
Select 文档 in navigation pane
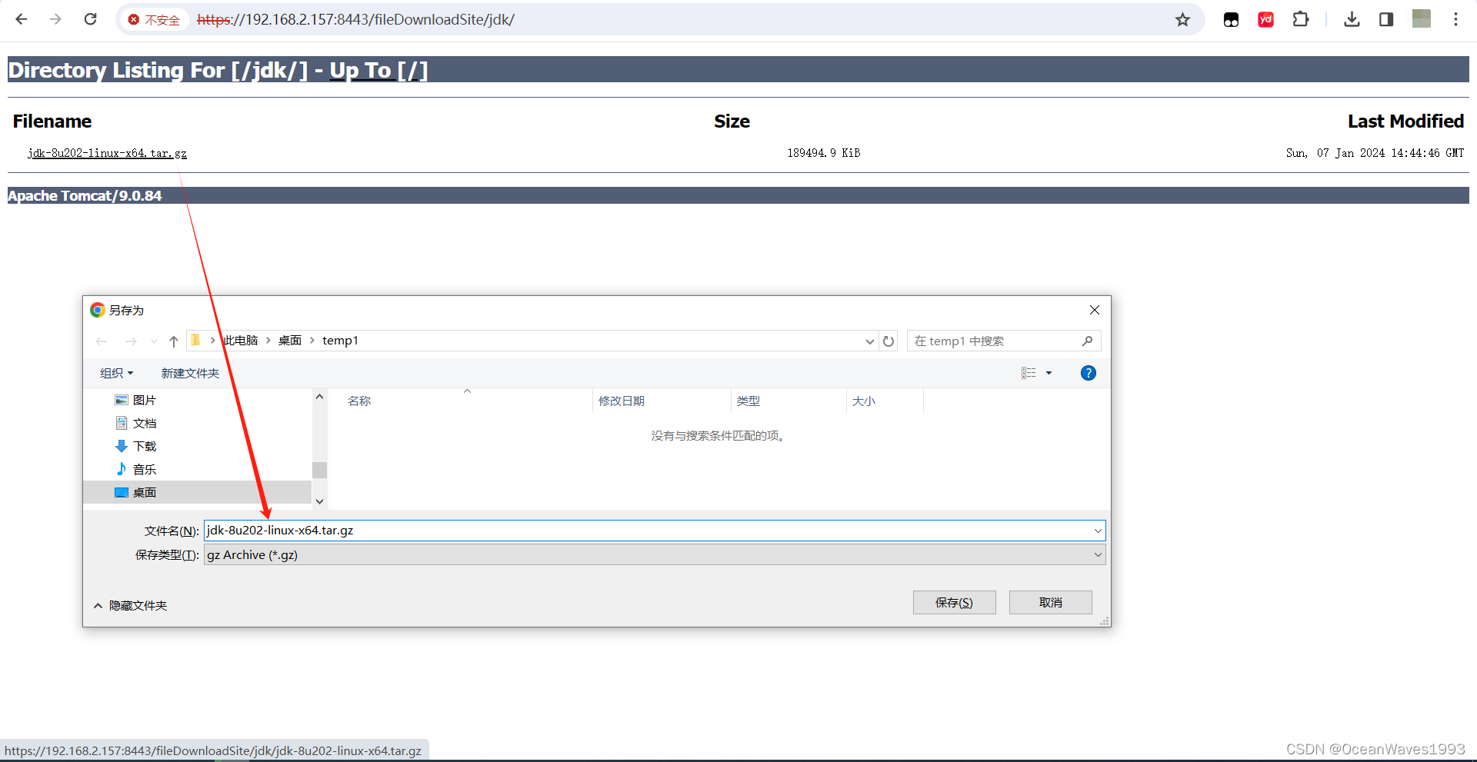pos(145,423)
